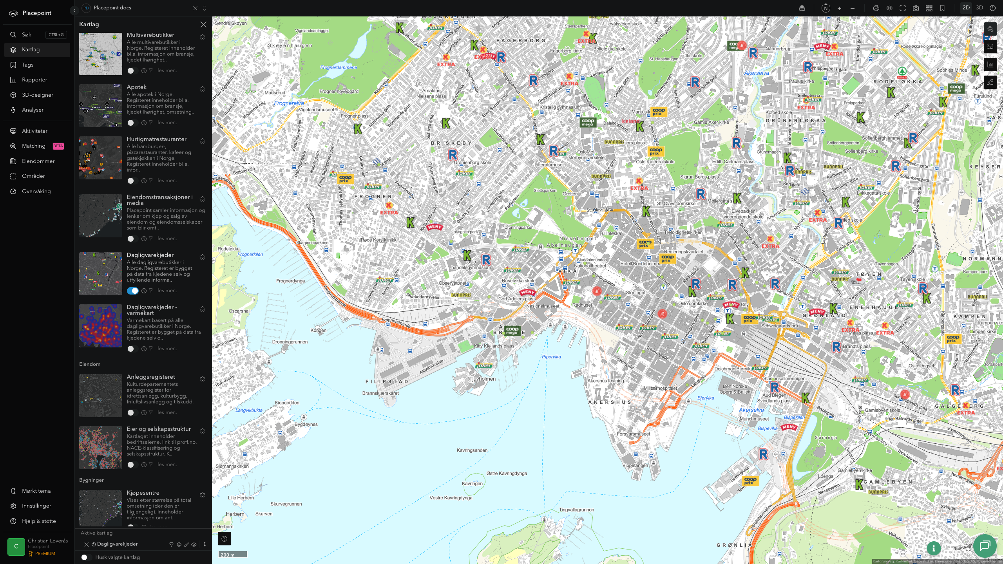Open the basemap location picker icon
The image size is (1003, 564).
(802, 8)
